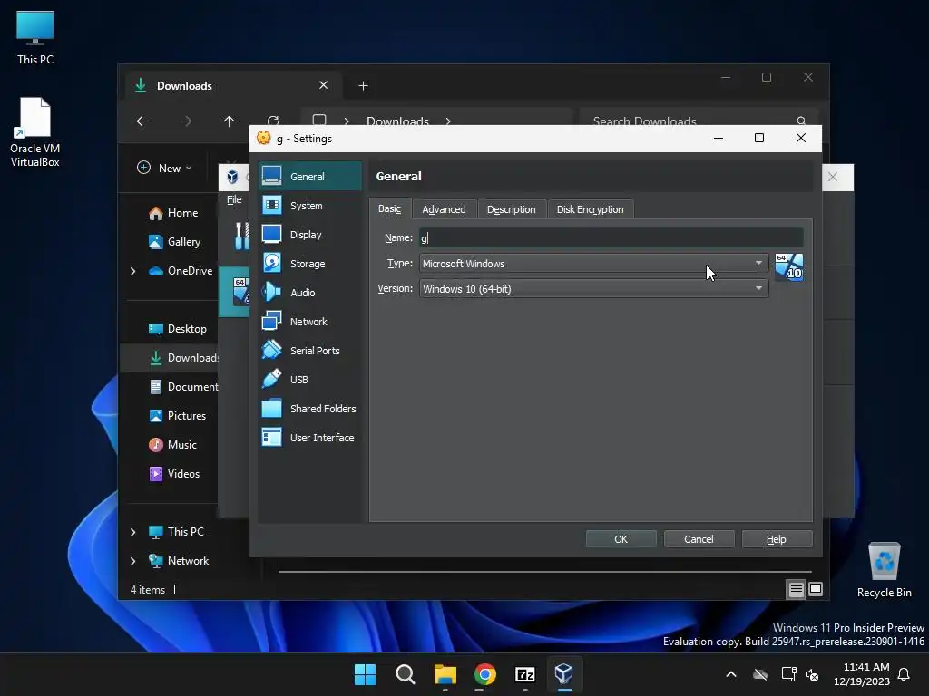Open Serial Ports settings category
929x696 pixels.
[310, 351]
